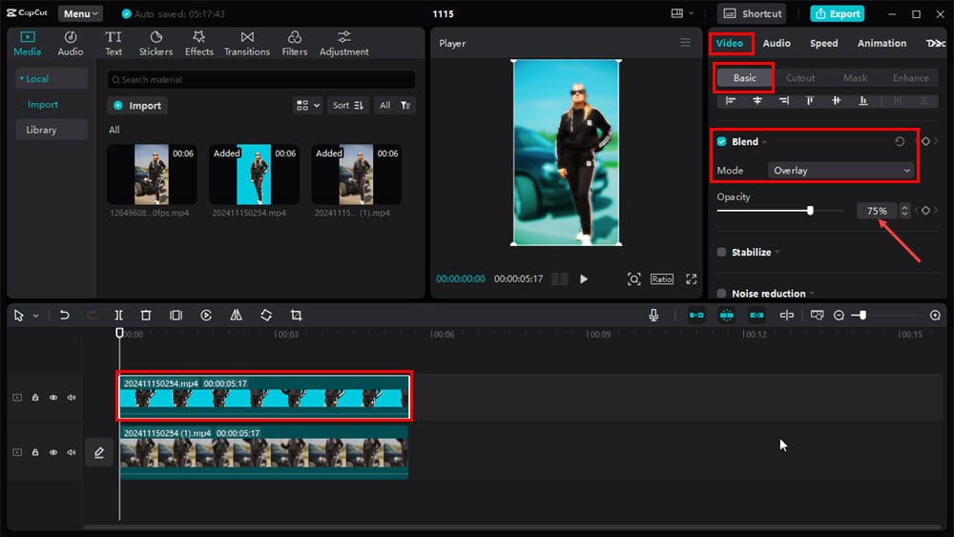Switch to the Mask sub-tab
The width and height of the screenshot is (954, 537).
[855, 78]
